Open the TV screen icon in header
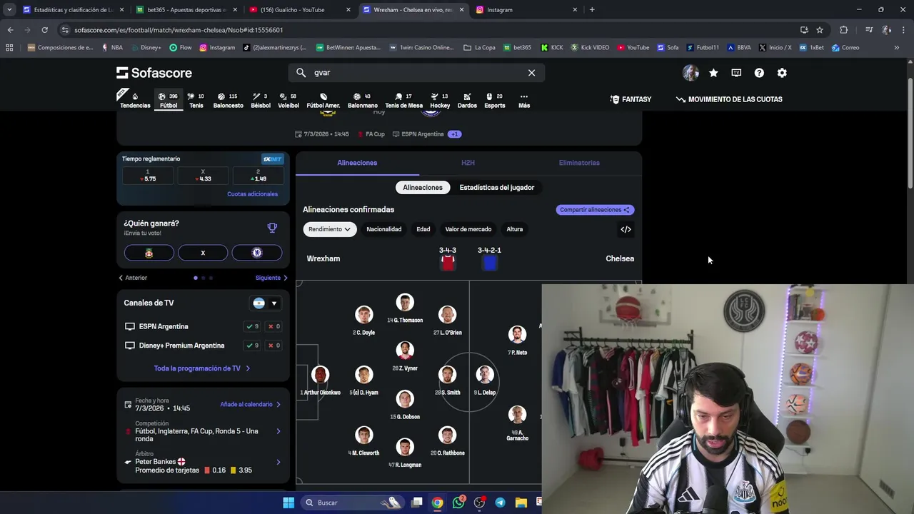This screenshot has height=514, width=914. (x=736, y=73)
